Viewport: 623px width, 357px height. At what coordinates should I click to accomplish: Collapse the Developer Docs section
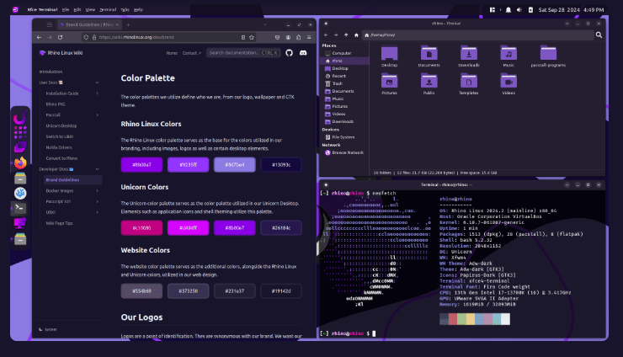pyautogui.click(x=97, y=169)
